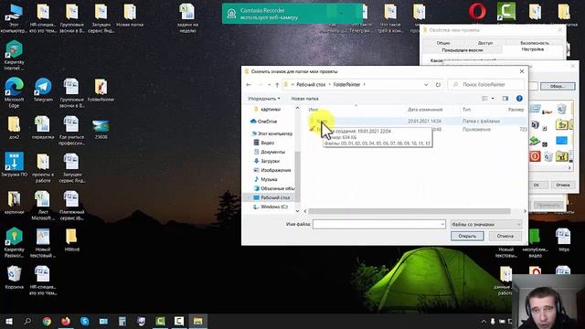Screen dimensions: 585x329
Task: Sort by the Размер column header
Action: click(x=516, y=110)
